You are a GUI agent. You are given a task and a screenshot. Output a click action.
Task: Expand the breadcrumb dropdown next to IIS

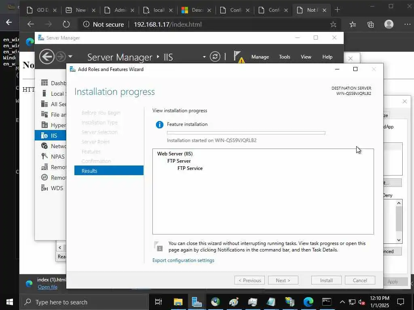tap(204, 57)
